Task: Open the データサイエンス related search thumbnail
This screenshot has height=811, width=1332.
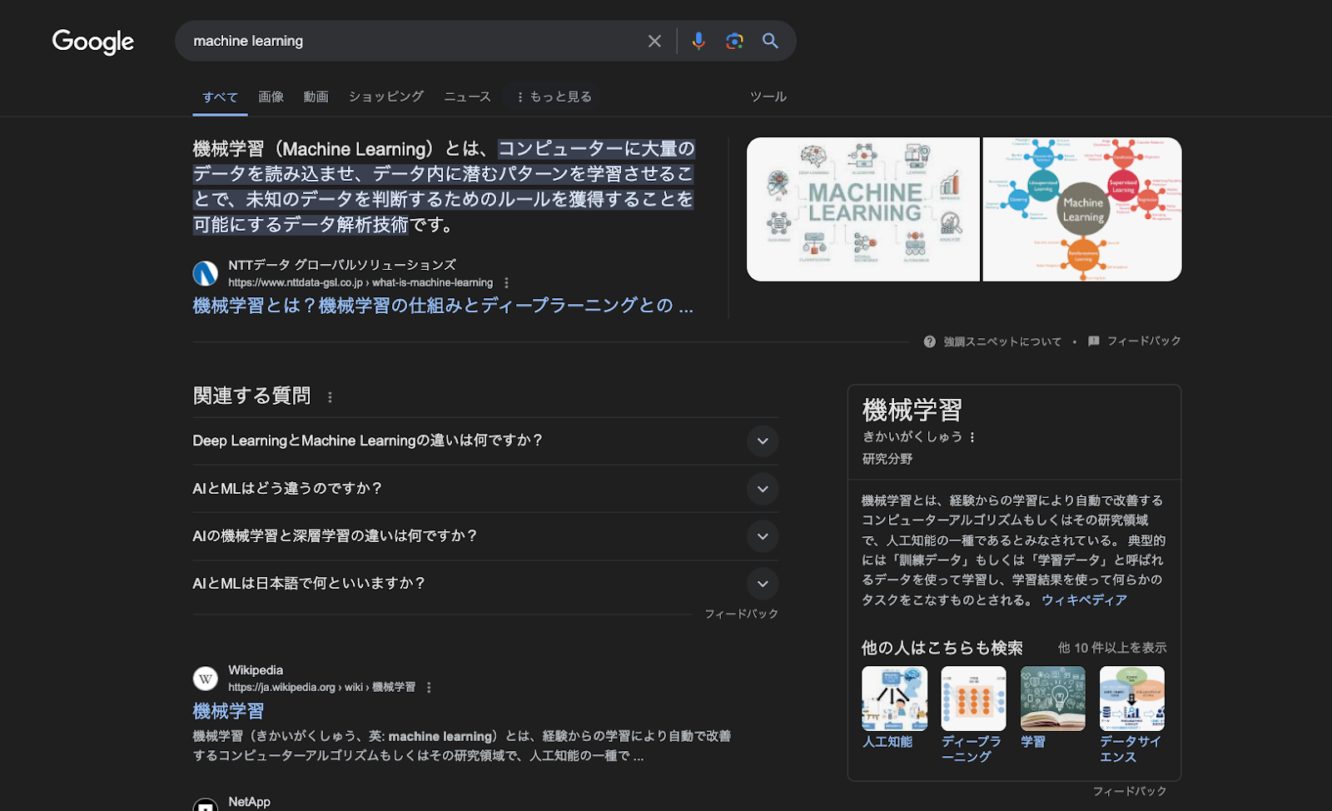Action: [1132, 699]
